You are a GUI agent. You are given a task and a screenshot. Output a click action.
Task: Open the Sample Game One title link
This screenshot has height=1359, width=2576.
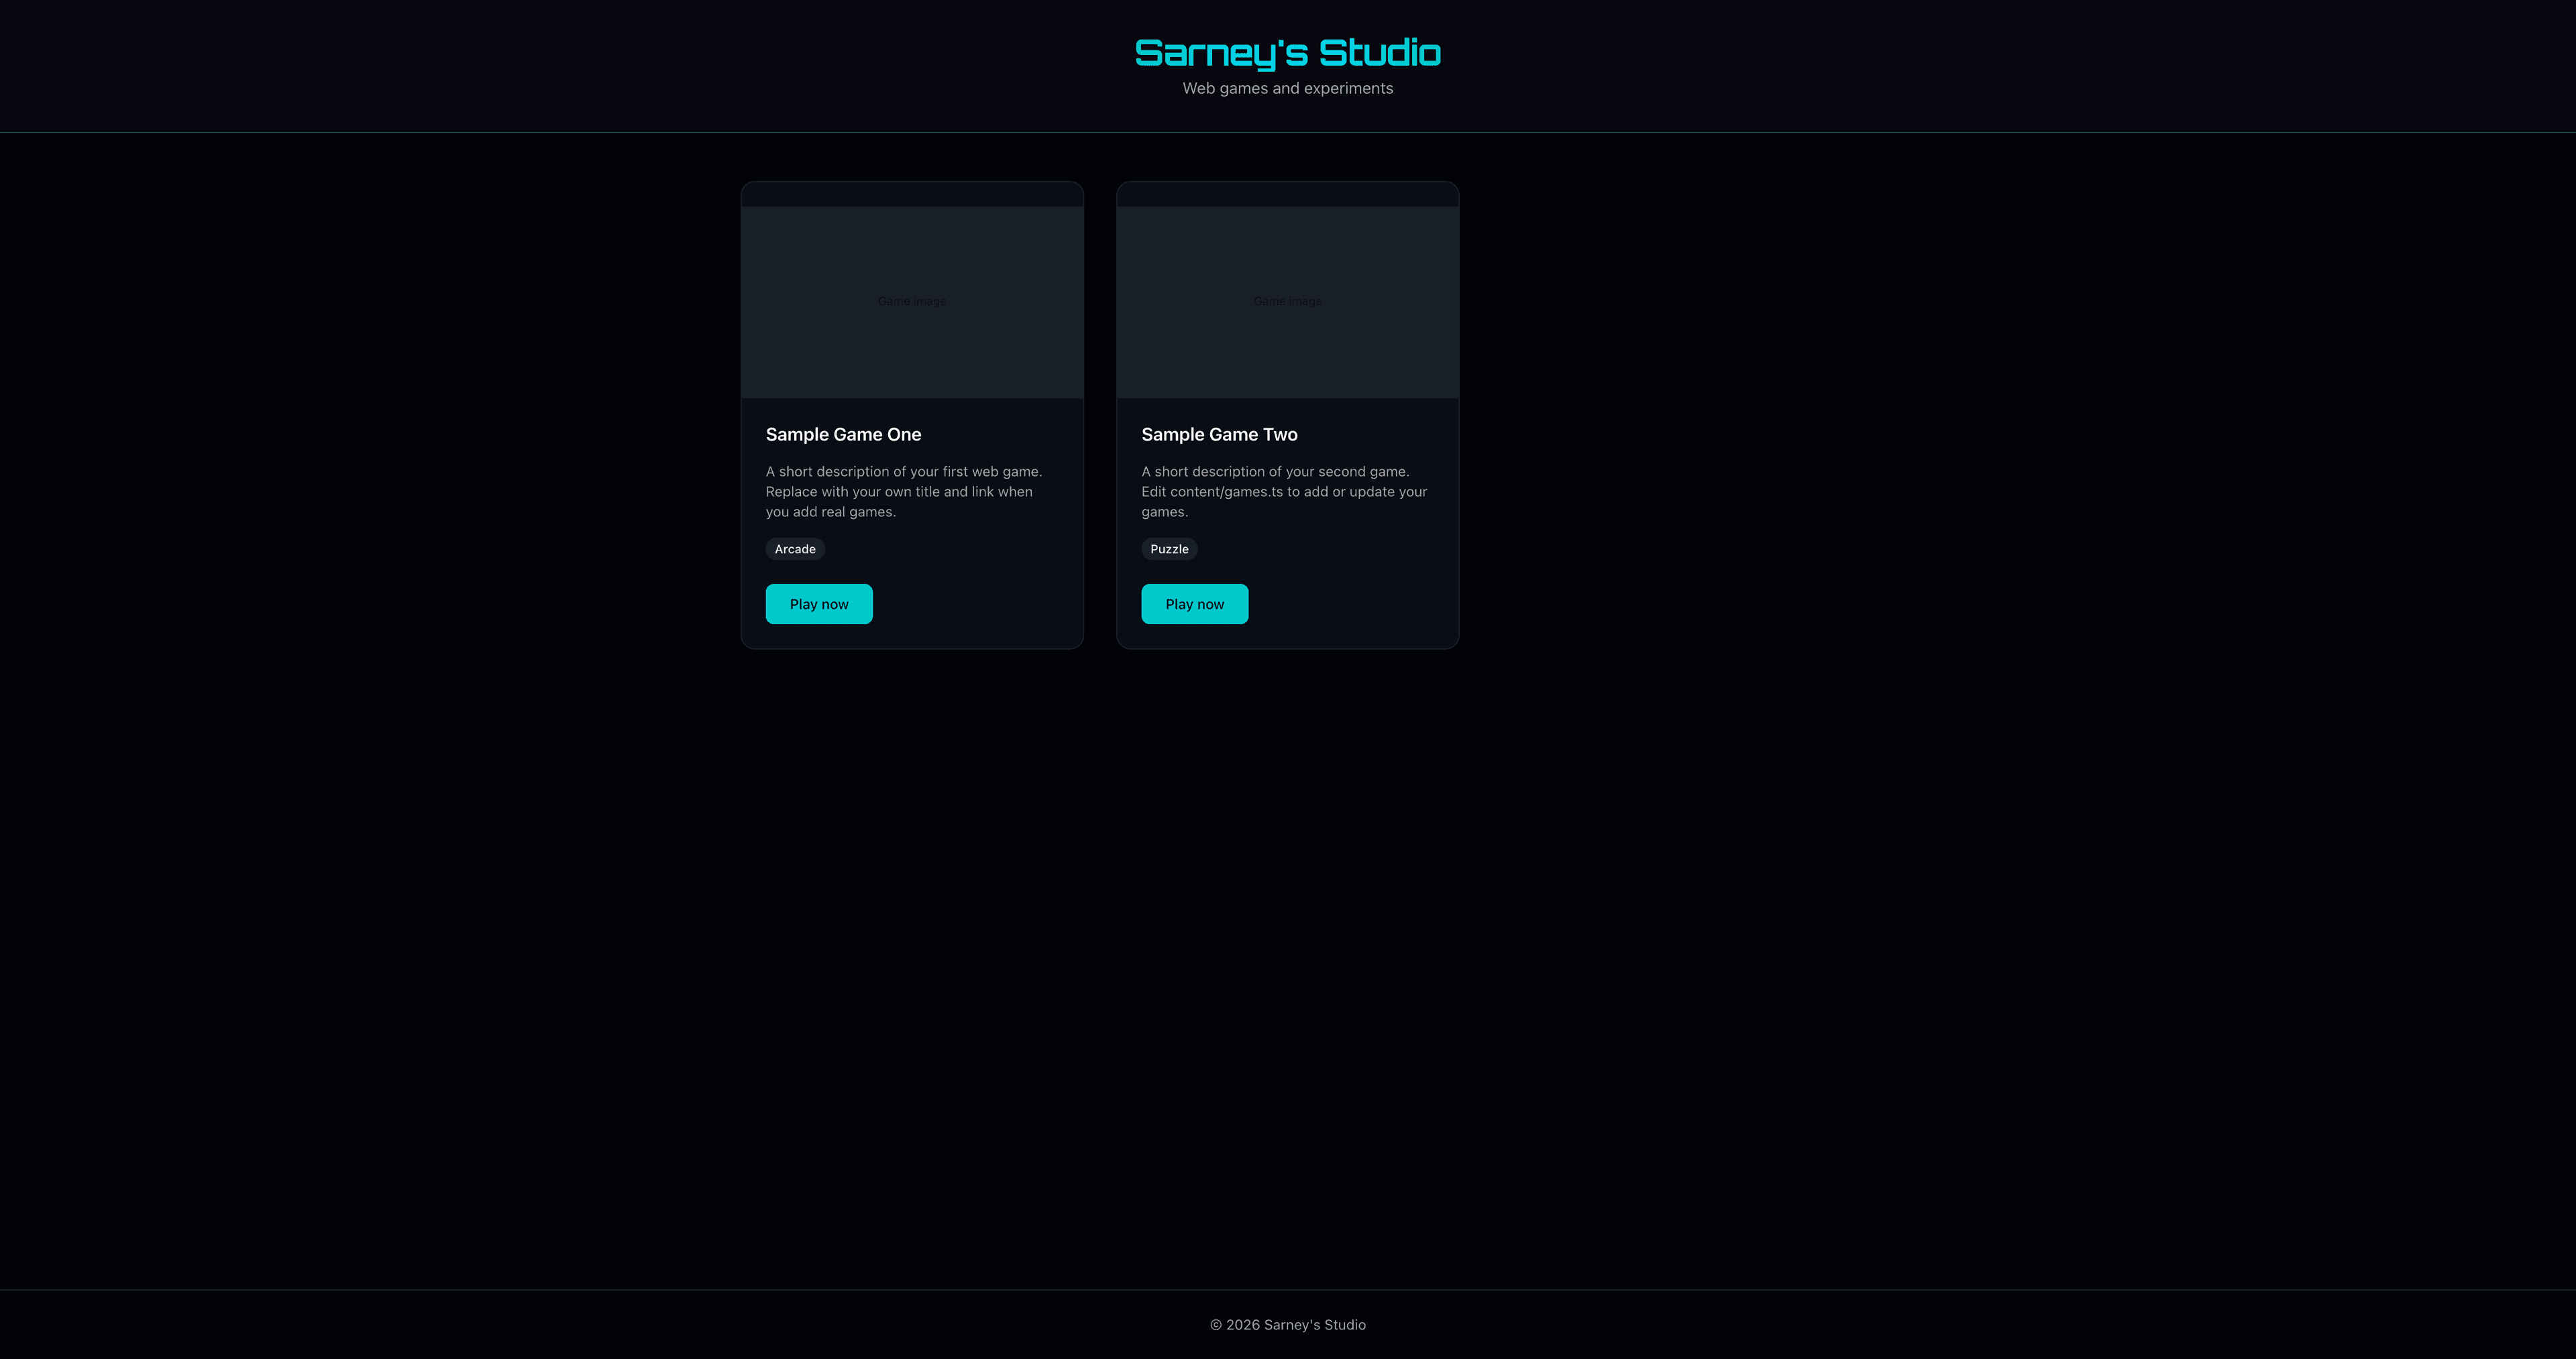(843, 434)
